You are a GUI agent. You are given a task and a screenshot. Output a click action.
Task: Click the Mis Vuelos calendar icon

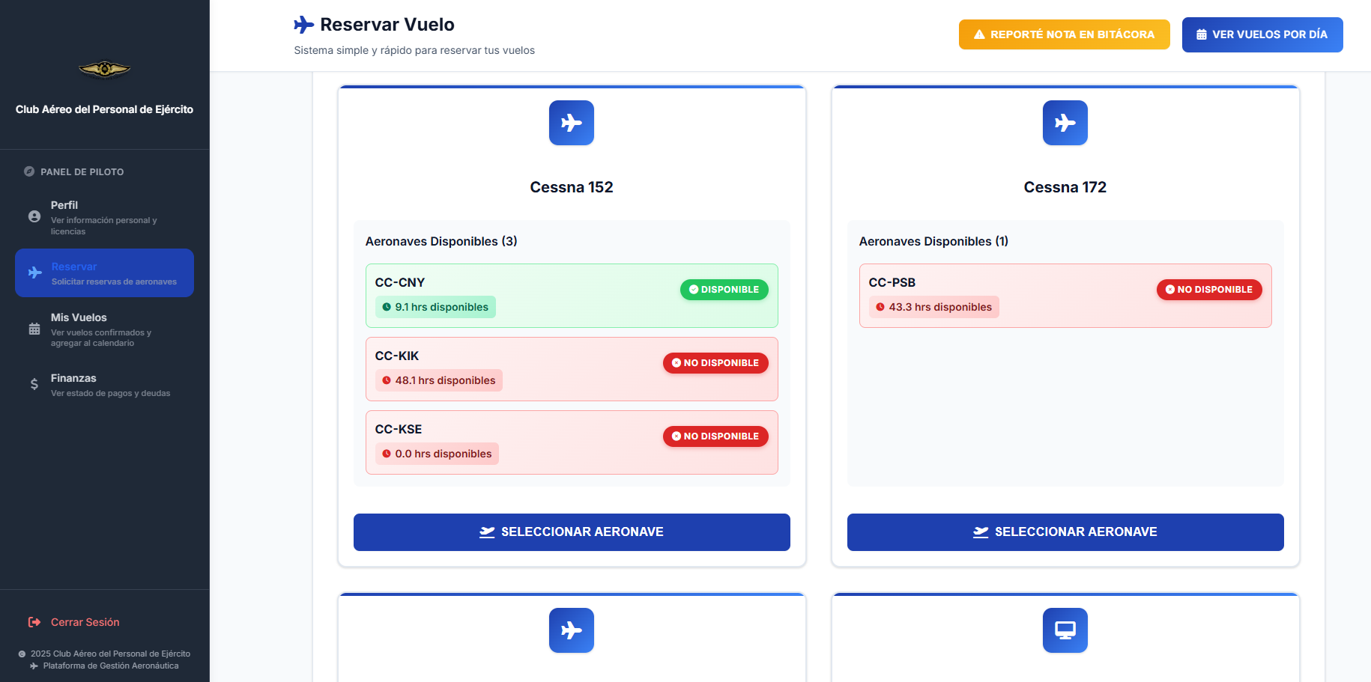(34, 329)
